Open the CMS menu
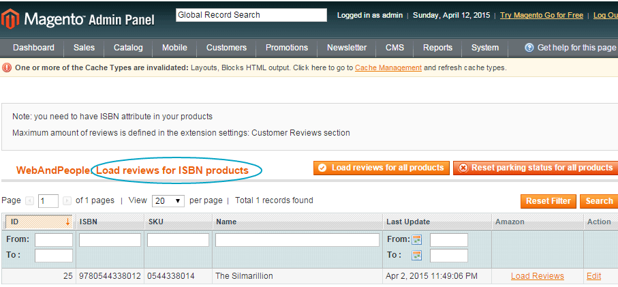618x287 pixels. (395, 48)
